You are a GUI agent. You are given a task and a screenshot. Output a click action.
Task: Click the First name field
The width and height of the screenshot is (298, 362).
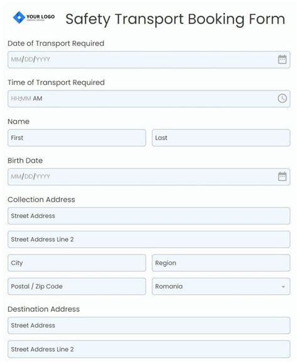(x=77, y=138)
